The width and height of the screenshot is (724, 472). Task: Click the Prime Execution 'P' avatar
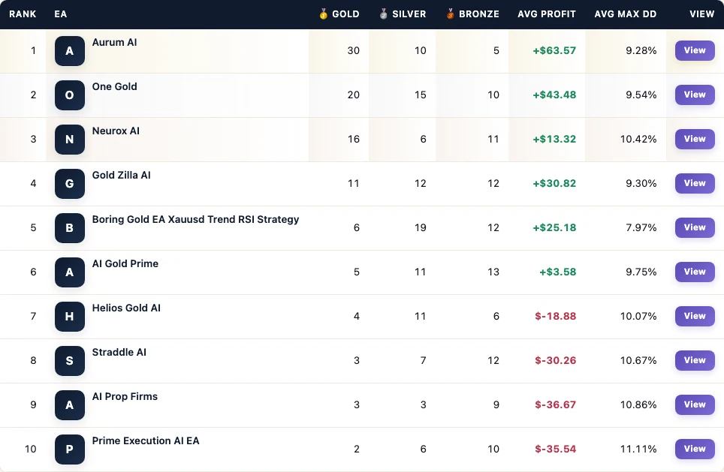click(x=70, y=449)
